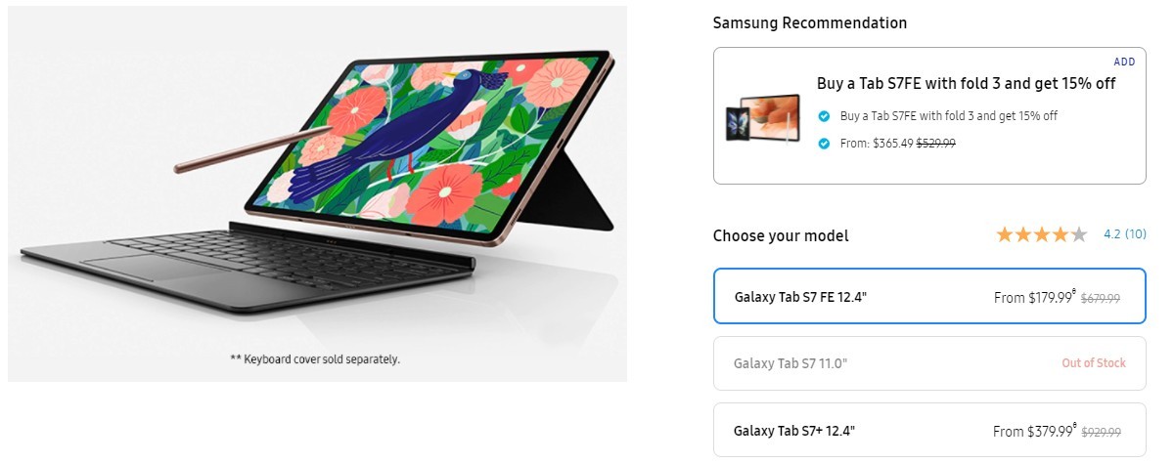This screenshot has height=462, width=1174.
Task: Click the crossed-out $529.99 price
Action: [x=935, y=143]
